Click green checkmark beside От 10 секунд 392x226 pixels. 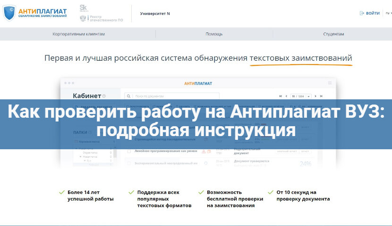tap(271, 192)
